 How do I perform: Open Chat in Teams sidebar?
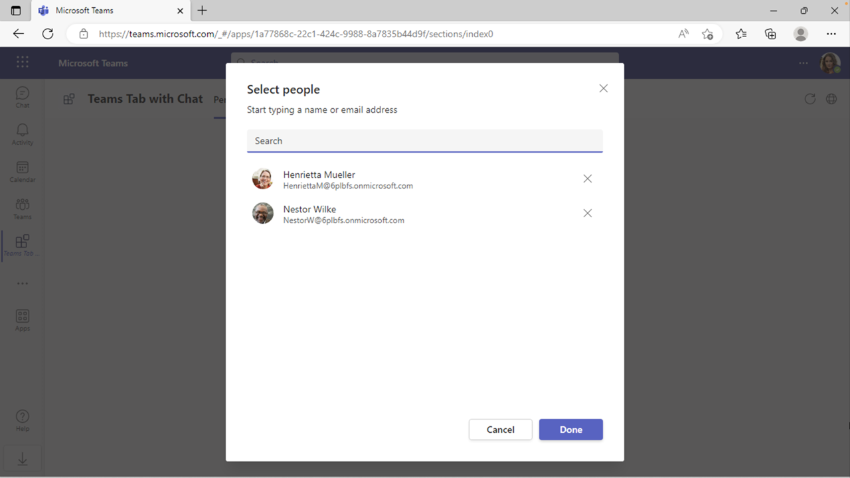tap(23, 97)
